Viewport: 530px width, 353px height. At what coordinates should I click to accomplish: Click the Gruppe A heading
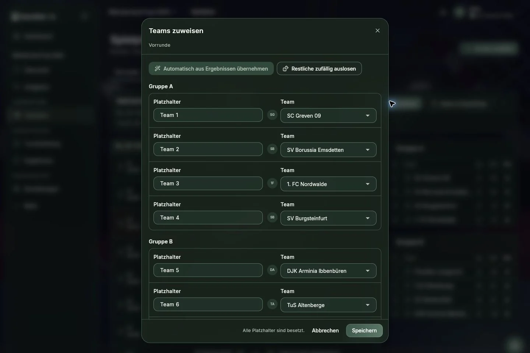[x=161, y=86]
